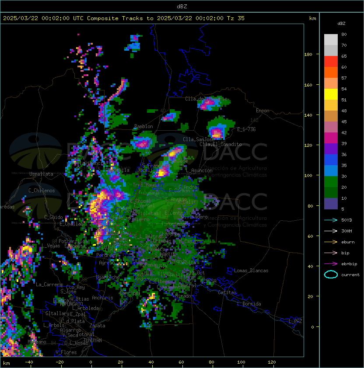Click the 'Tz 35' threshold text in header

tap(236, 18)
